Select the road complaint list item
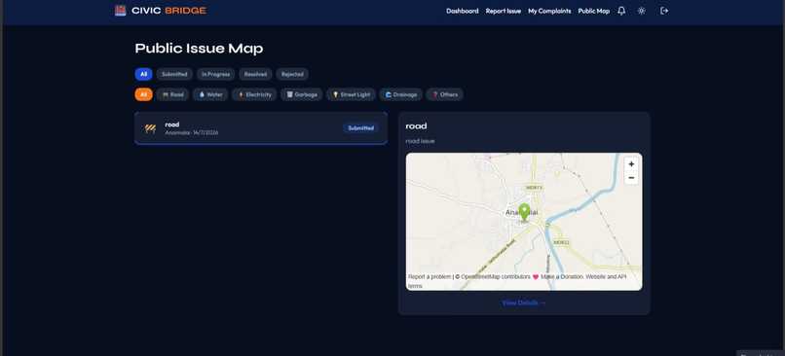 pyautogui.click(x=261, y=128)
